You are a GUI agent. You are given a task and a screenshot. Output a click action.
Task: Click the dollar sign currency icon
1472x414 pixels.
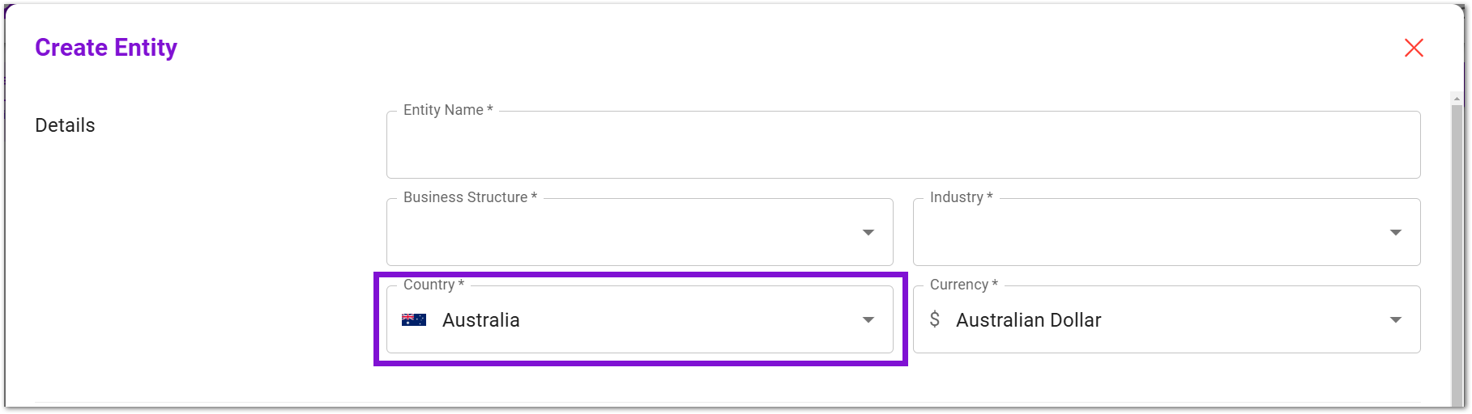[935, 319]
